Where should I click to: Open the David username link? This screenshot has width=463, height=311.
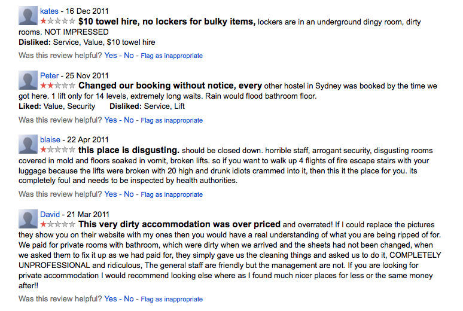point(50,215)
